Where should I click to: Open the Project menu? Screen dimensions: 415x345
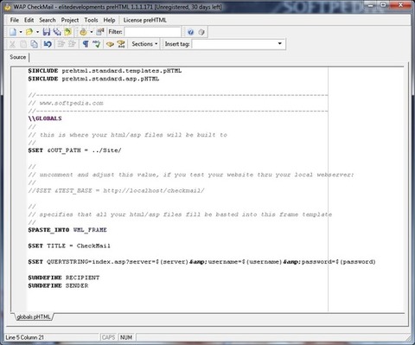[70, 20]
